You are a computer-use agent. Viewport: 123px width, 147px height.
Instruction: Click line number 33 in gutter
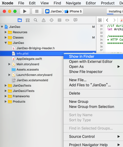[101, 36]
